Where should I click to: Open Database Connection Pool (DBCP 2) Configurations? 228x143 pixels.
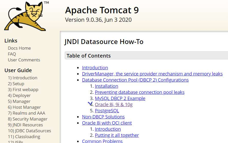point(135,80)
